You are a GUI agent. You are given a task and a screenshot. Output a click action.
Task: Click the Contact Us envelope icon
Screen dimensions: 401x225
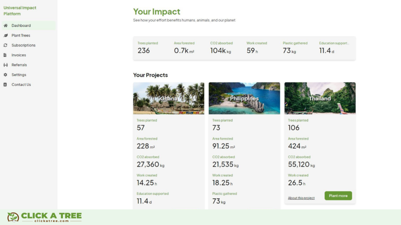point(5,84)
